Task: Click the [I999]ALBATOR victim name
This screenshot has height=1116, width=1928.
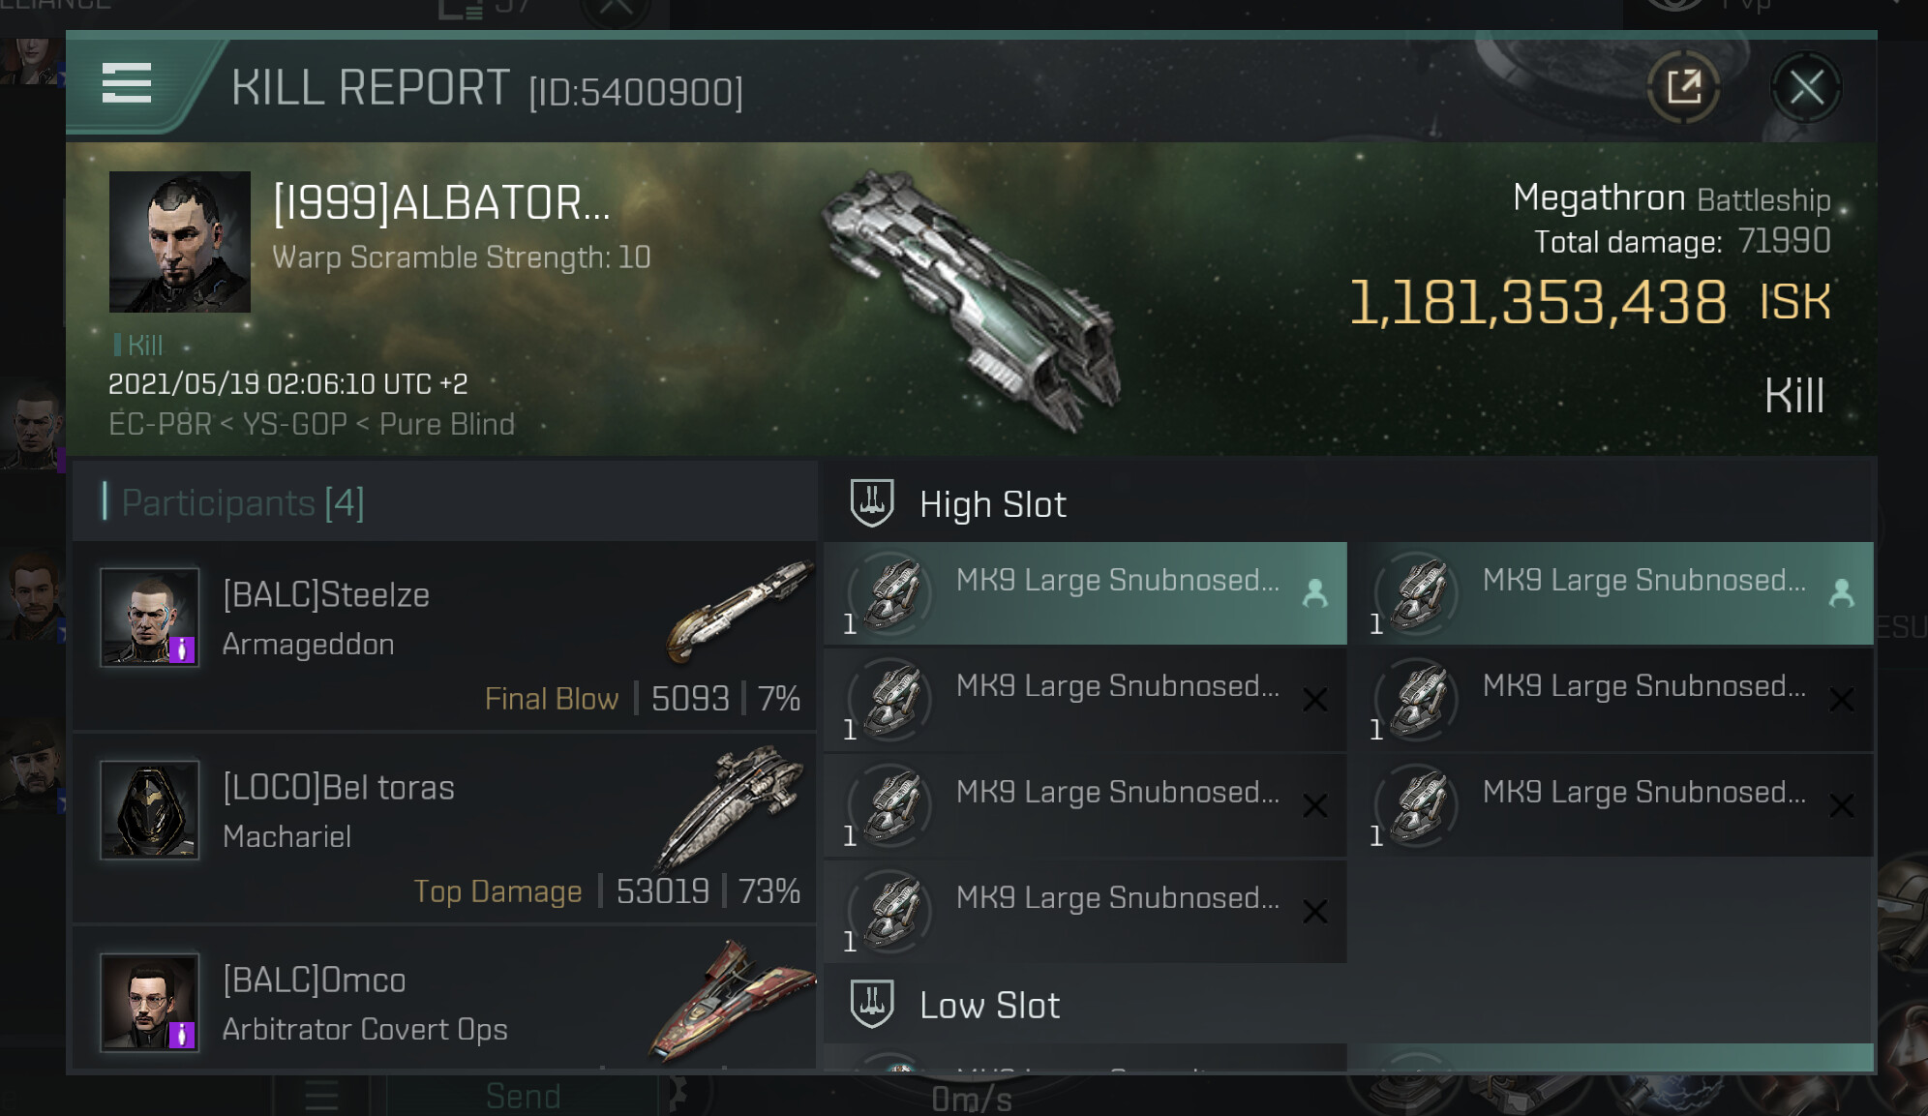Action: [x=441, y=203]
